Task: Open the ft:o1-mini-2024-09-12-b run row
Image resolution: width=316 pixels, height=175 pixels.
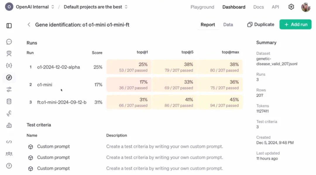Action: [x=135, y=102]
